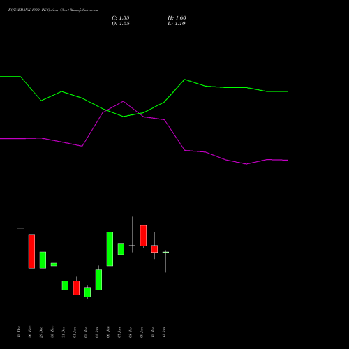Viewport: 349px width, 349px height.
Task: Click the 07 Jan date label
Action: pyautogui.click(x=119, y=332)
